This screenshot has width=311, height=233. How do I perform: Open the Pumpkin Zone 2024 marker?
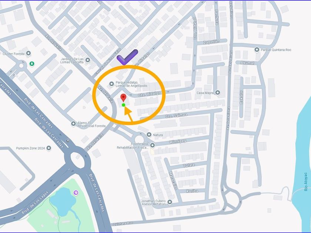[49, 148]
